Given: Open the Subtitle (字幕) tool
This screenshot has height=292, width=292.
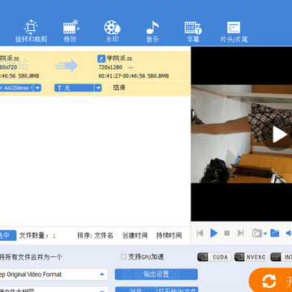Looking at the screenshot, I should [193, 31].
